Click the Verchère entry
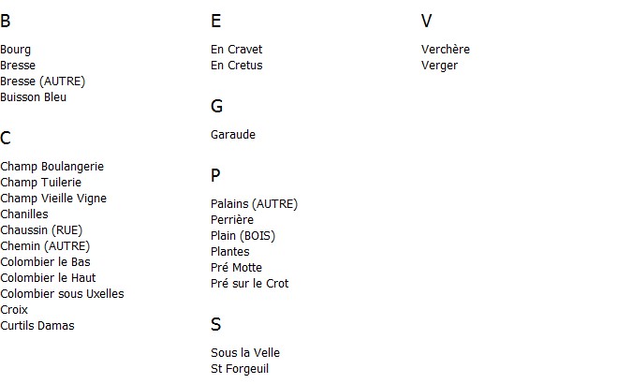This screenshot has height=384, width=632. click(x=446, y=50)
